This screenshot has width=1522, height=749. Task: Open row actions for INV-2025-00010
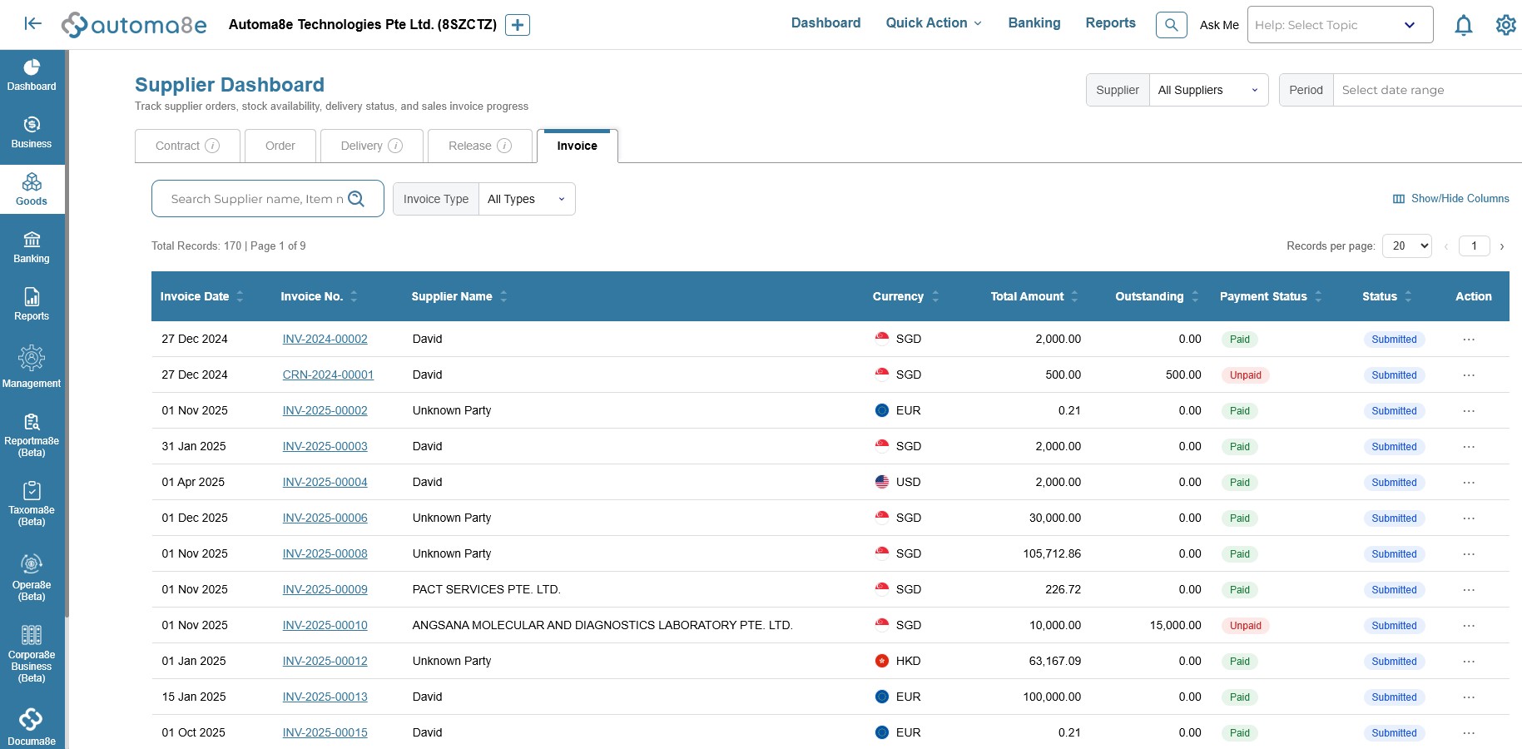(1469, 626)
